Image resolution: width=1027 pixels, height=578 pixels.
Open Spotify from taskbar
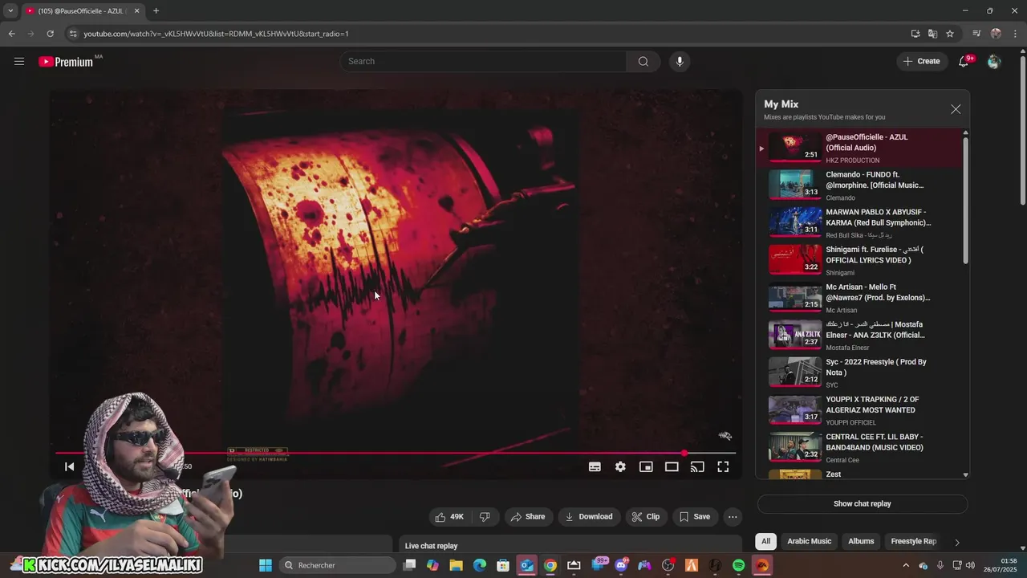738,565
